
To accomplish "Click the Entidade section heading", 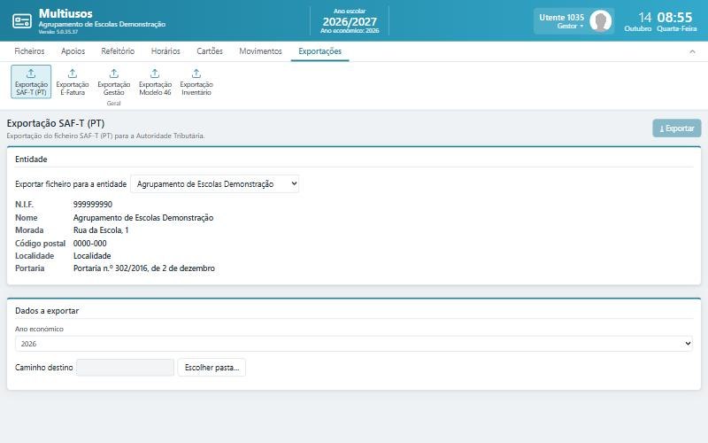I will [31, 159].
